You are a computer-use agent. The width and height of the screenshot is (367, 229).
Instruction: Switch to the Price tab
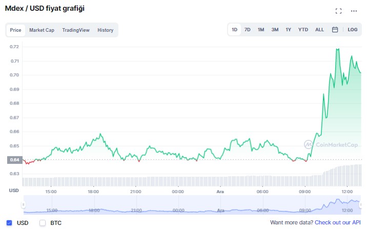(15, 30)
